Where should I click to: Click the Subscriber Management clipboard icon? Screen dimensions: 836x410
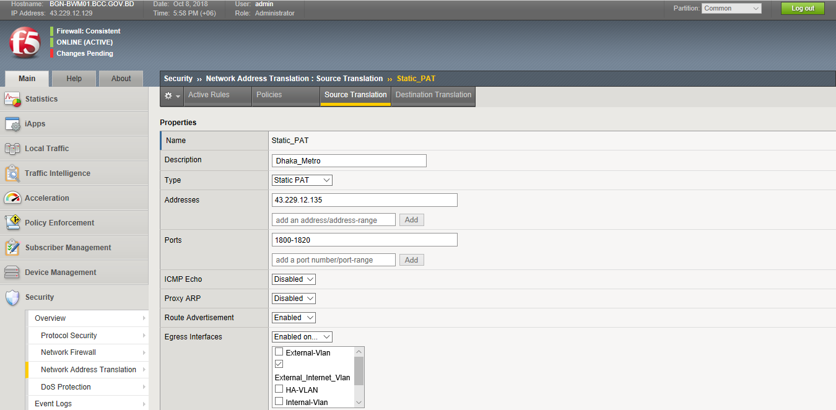[x=12, y=248]
